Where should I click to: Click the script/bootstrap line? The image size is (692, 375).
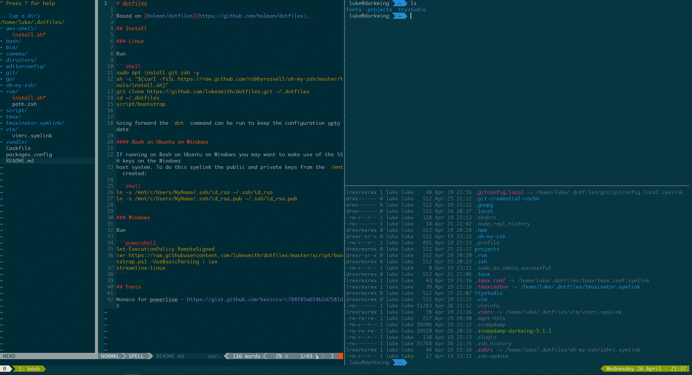click(141, 104)
